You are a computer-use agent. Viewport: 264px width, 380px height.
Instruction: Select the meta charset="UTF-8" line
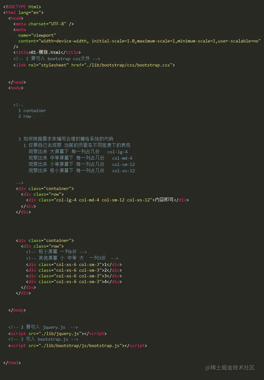tap(44, 24)
